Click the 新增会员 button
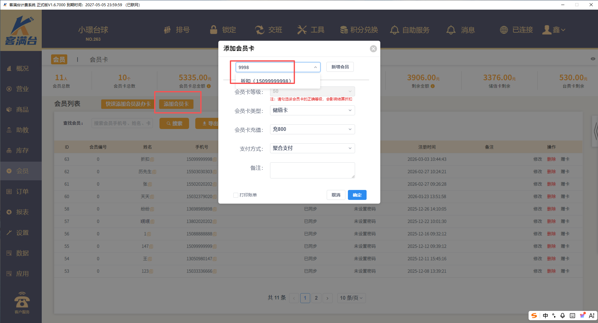This screenshot has height=323, width=598. 340,67
